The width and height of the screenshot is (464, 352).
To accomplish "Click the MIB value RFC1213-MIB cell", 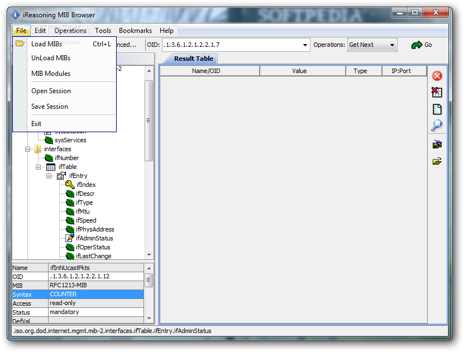I will click(96, 285).
